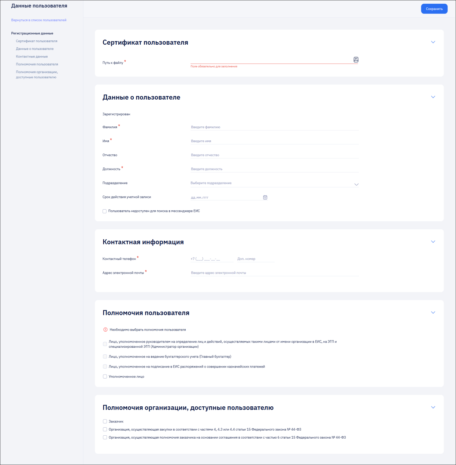456x465 pixels.
Task: Focus the email address input field
Action: (274, 273)
